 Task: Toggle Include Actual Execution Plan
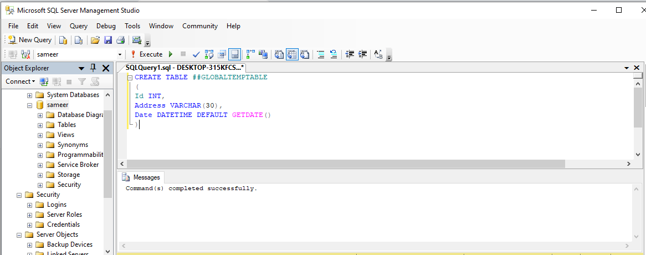tap(250, 54)
